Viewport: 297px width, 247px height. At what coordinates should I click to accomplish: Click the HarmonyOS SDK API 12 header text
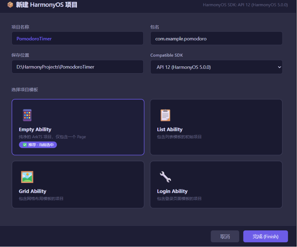pos(245,5)
